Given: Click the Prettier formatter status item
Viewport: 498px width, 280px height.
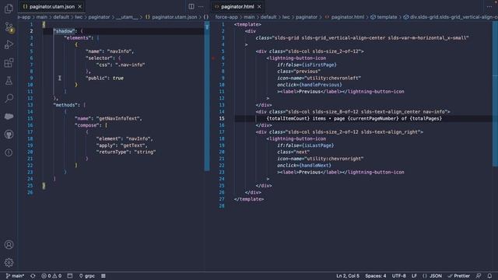Looking at the screenshot, I should click(458, 276).
